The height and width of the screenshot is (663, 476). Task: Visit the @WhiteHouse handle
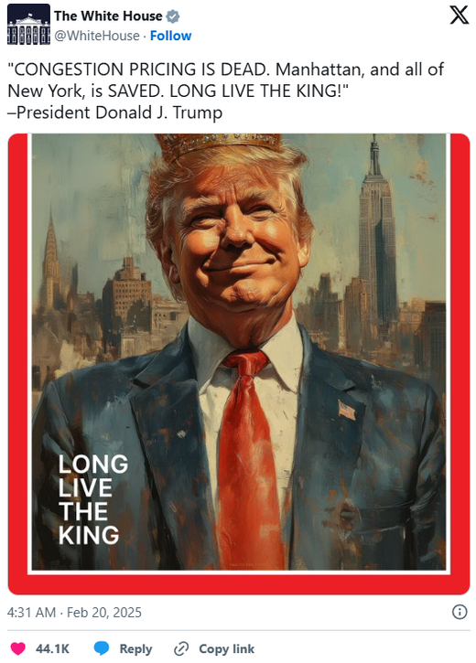tap(97, 36)
